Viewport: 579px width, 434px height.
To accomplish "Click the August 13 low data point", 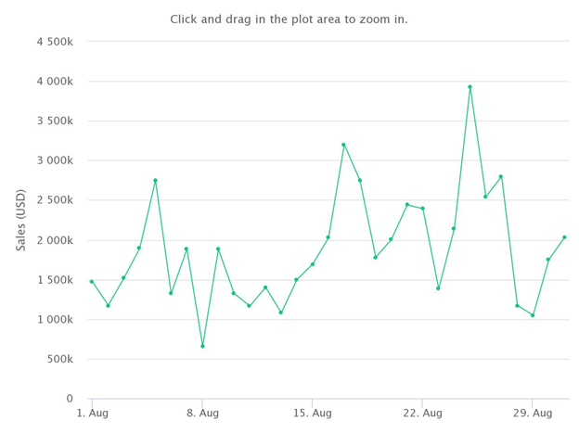I will coord(281,313).
